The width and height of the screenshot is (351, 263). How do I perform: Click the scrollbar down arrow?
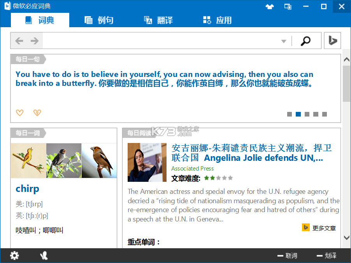point(346,237)
